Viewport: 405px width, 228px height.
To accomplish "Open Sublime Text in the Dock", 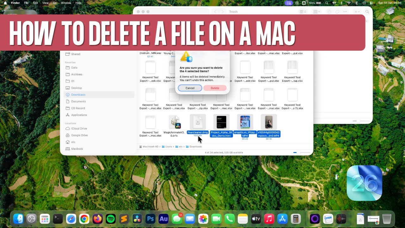I will tap(124, 219).
